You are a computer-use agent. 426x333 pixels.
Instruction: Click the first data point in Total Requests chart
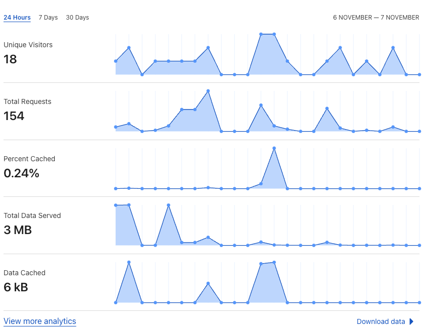pos(116,127)
